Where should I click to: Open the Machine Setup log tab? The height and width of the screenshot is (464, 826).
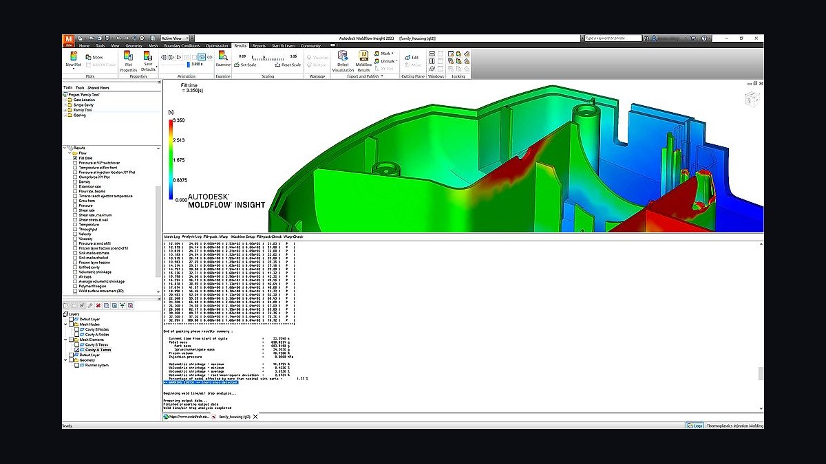coord(243,236)
